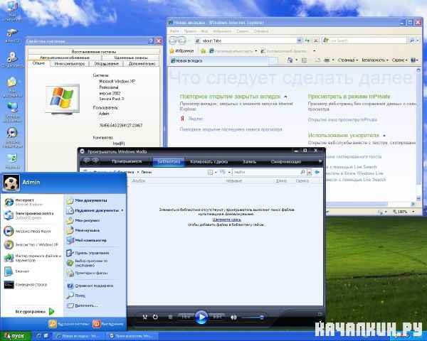The image size is (427, 341).
Task: Open Мои документы in Start menu
Action: 95,200
